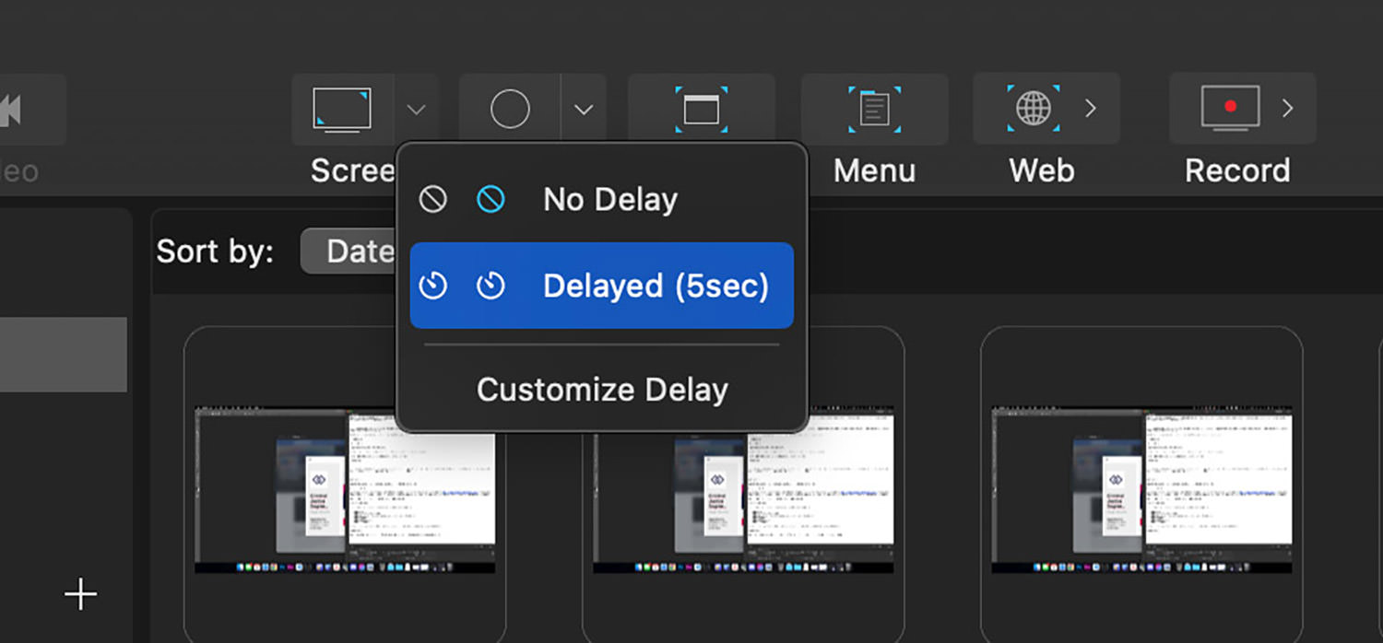1383x643 pixels.
Task: Click the plus add icon in sidebar
Action: tap(81, 594)
